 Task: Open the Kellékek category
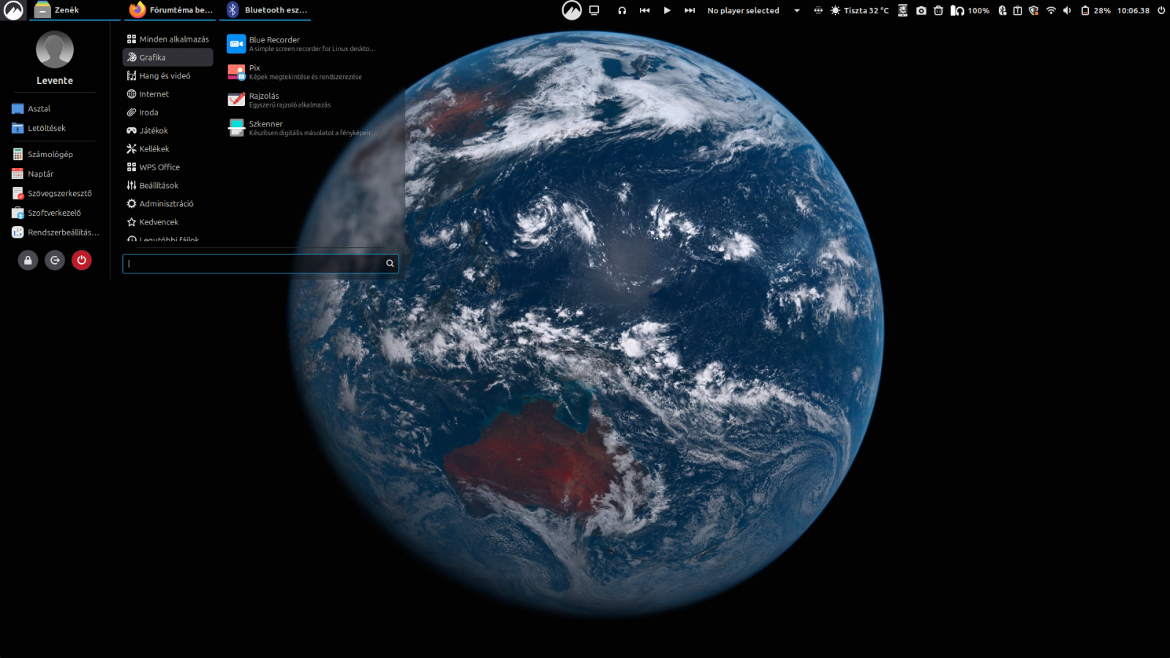[x=168, y=149]
